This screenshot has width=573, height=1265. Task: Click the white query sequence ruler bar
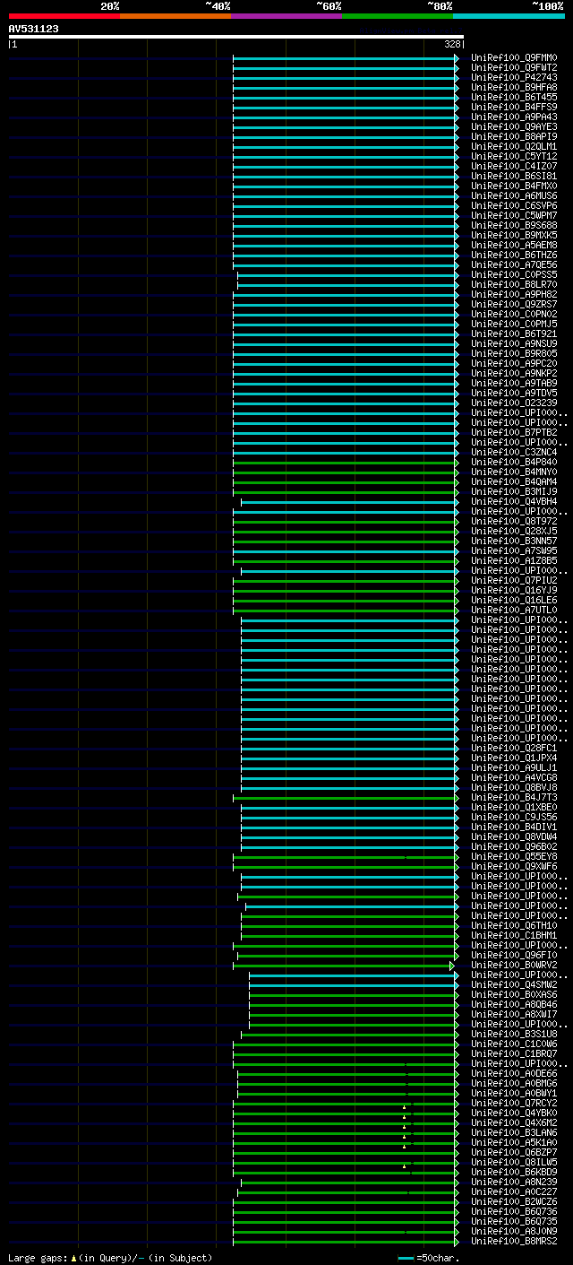tap(236, 37)
